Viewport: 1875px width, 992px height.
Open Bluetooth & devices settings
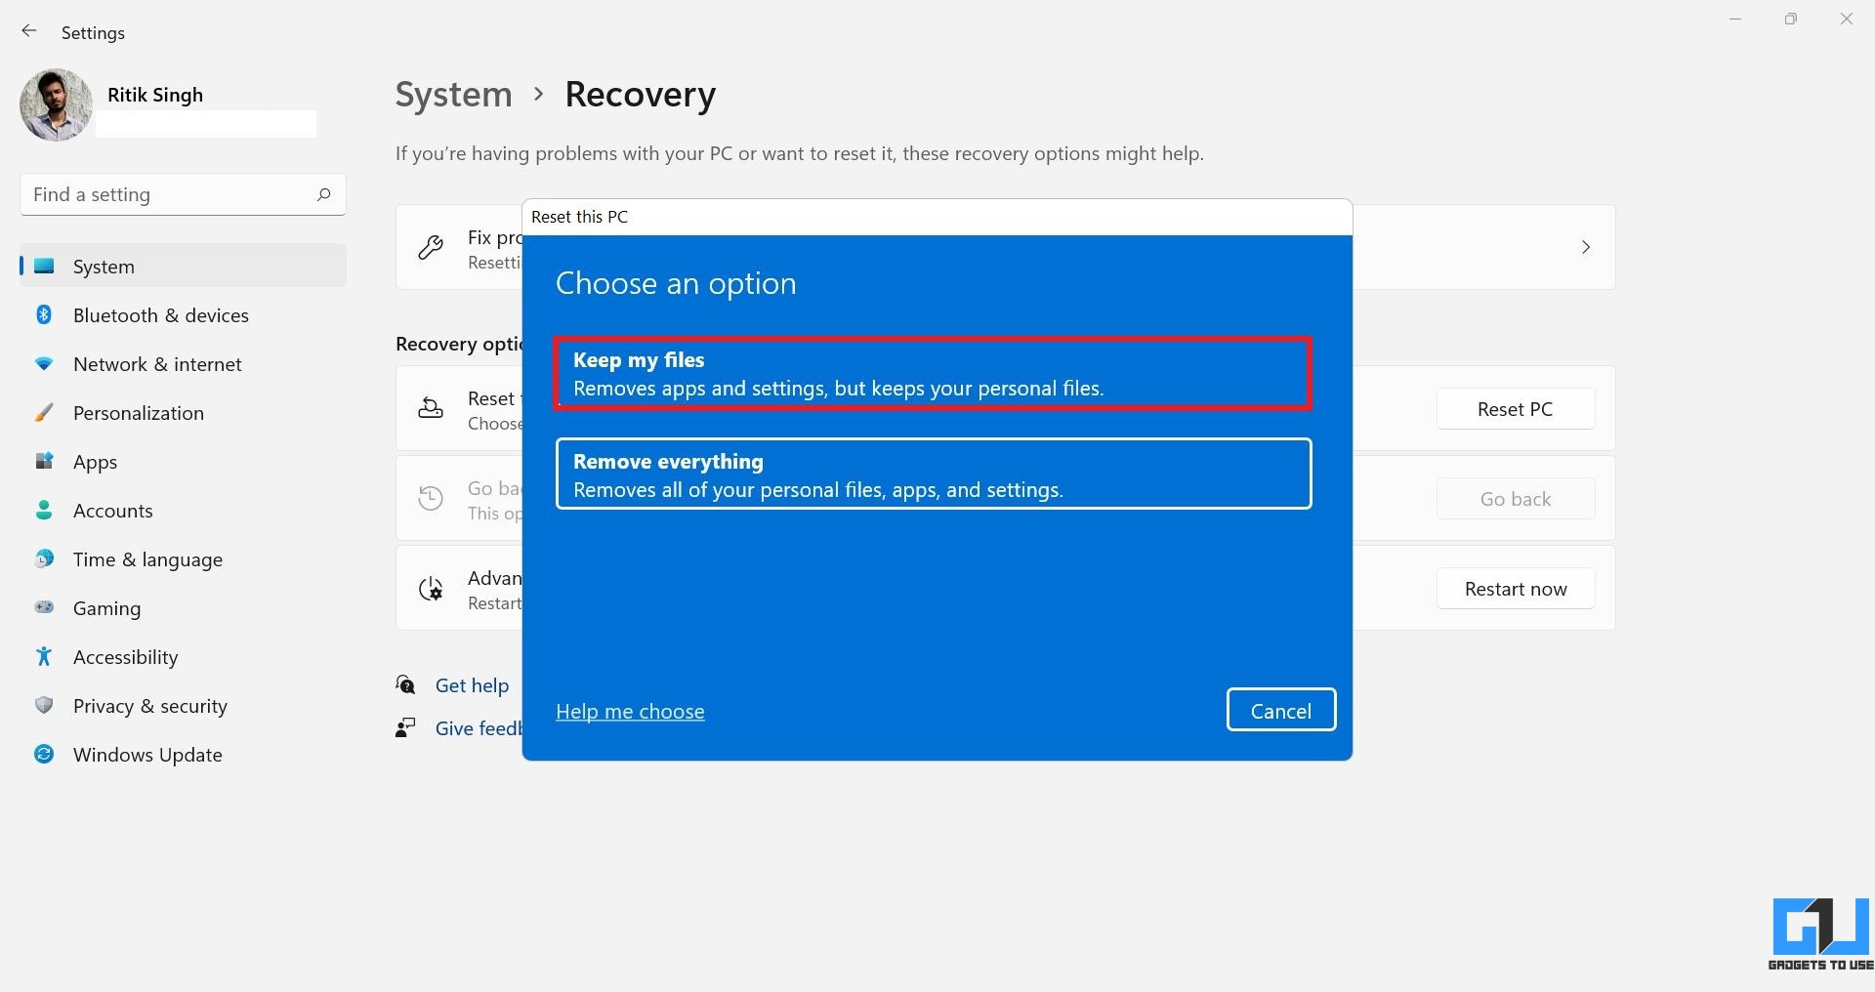183,314
